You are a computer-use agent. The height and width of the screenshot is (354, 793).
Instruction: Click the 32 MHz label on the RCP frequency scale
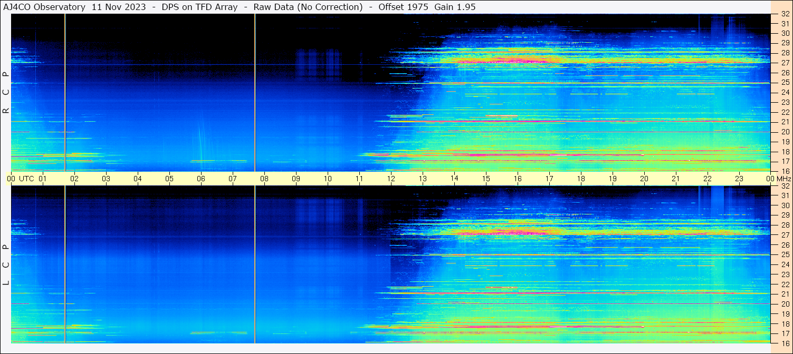click(785, 14)
